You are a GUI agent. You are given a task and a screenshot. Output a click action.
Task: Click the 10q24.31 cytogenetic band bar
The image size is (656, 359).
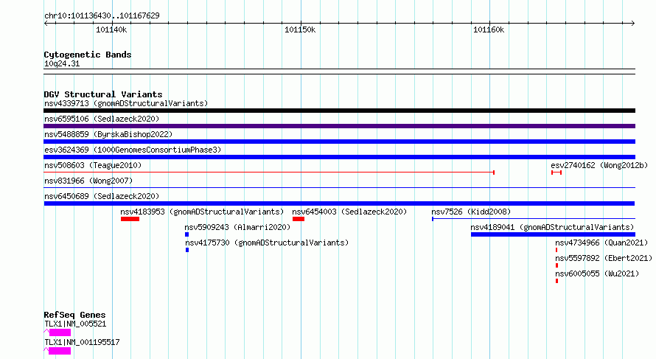point(339,72)
